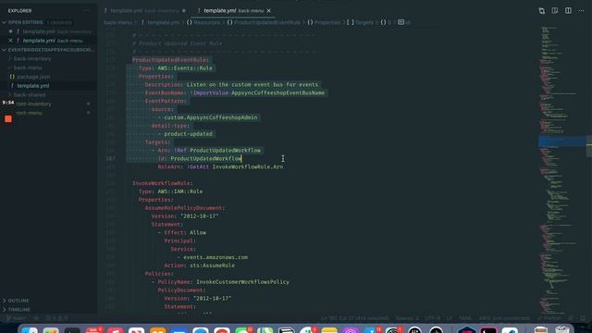Open the editor More Actions ellipsis
The width and height of the screenshot is (592, 333).
pyautogui.click(x=581, y=10)
